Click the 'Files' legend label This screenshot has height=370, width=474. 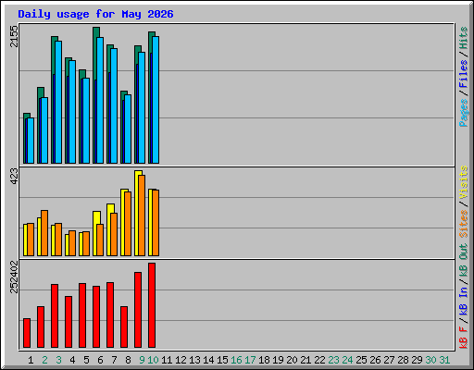(464, 74)
